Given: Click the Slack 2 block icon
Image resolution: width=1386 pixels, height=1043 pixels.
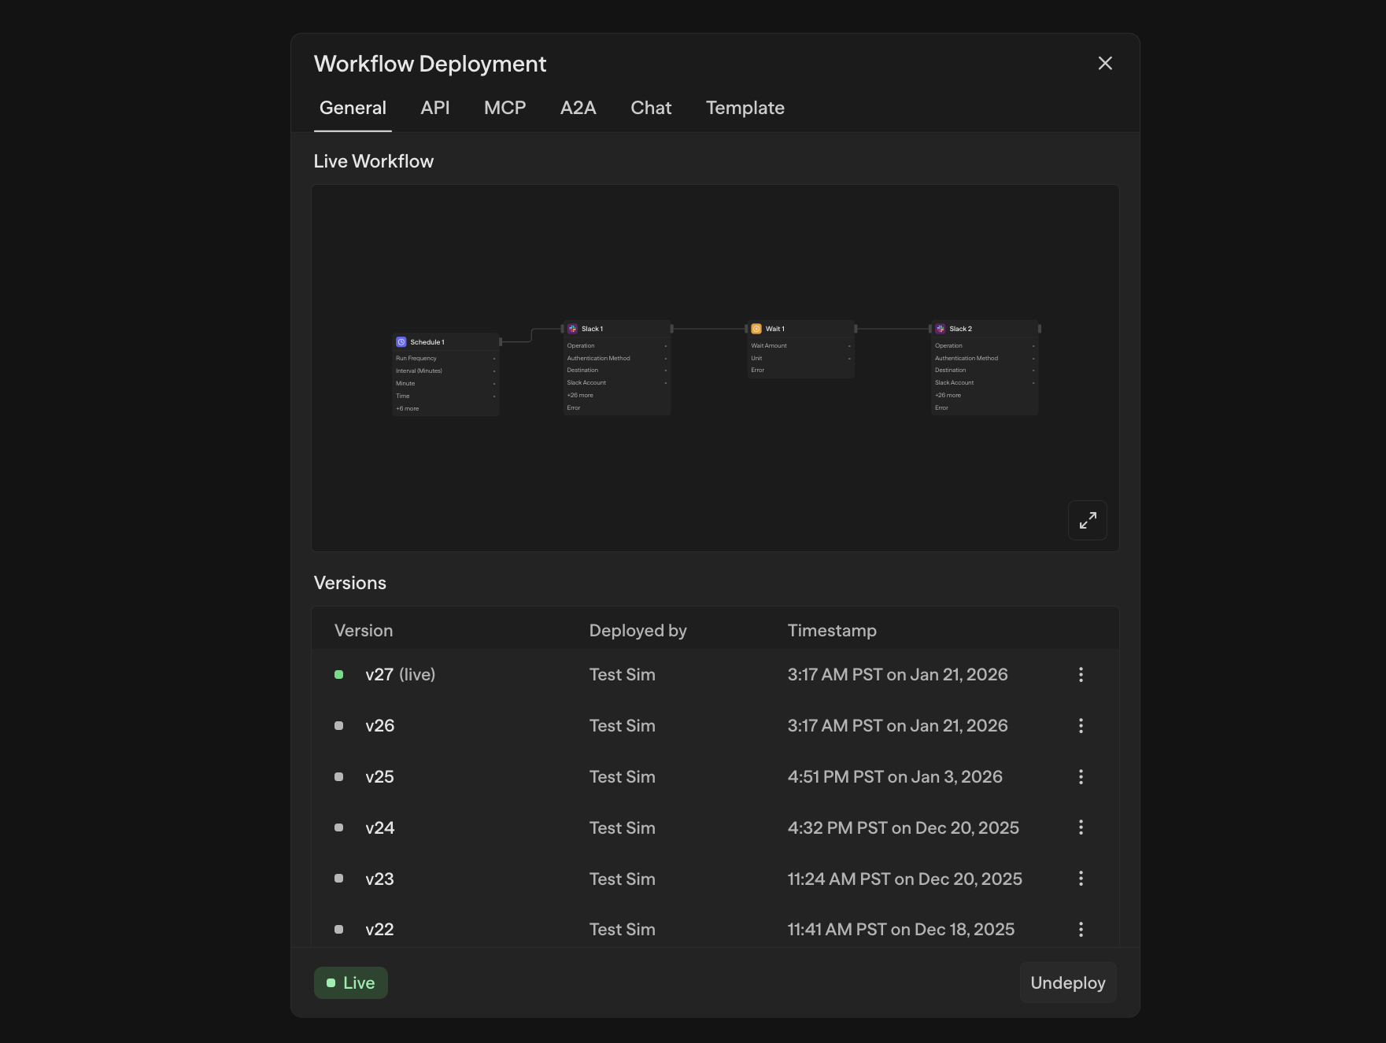Looking at the screenshot, I should click(x=941, y=329).
